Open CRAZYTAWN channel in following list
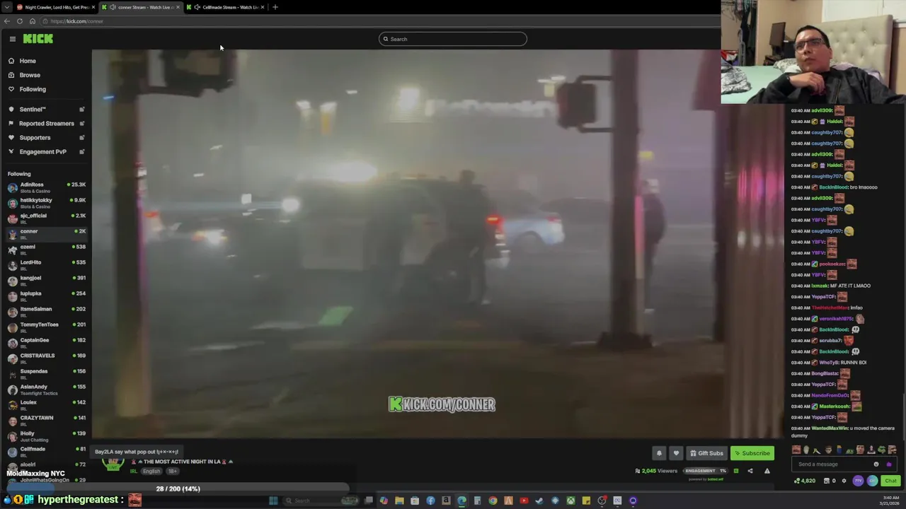 [46, 421]
